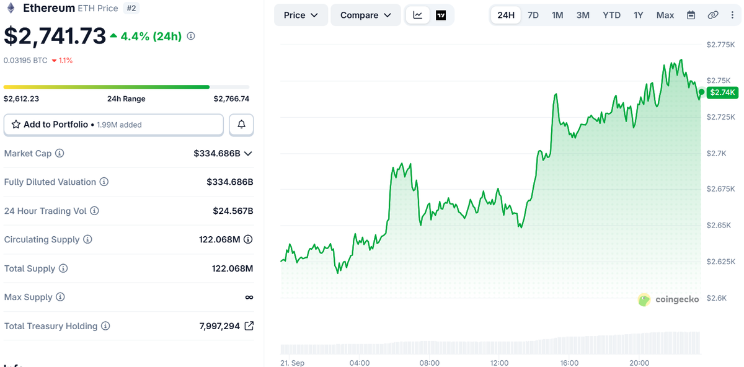Select the YTD time range
744x367 pixels.
(612, 15)
